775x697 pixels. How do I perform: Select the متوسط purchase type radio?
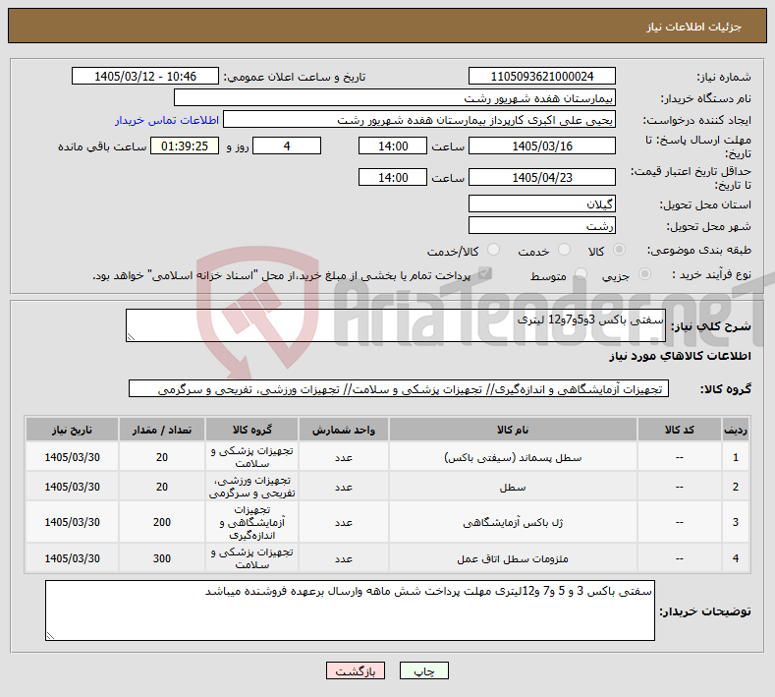[581, 274]
